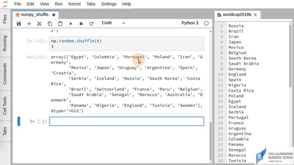Click 'Belgium' on line 6
The width and height of the screenshot is (294, 165).
tap(237, 53)
